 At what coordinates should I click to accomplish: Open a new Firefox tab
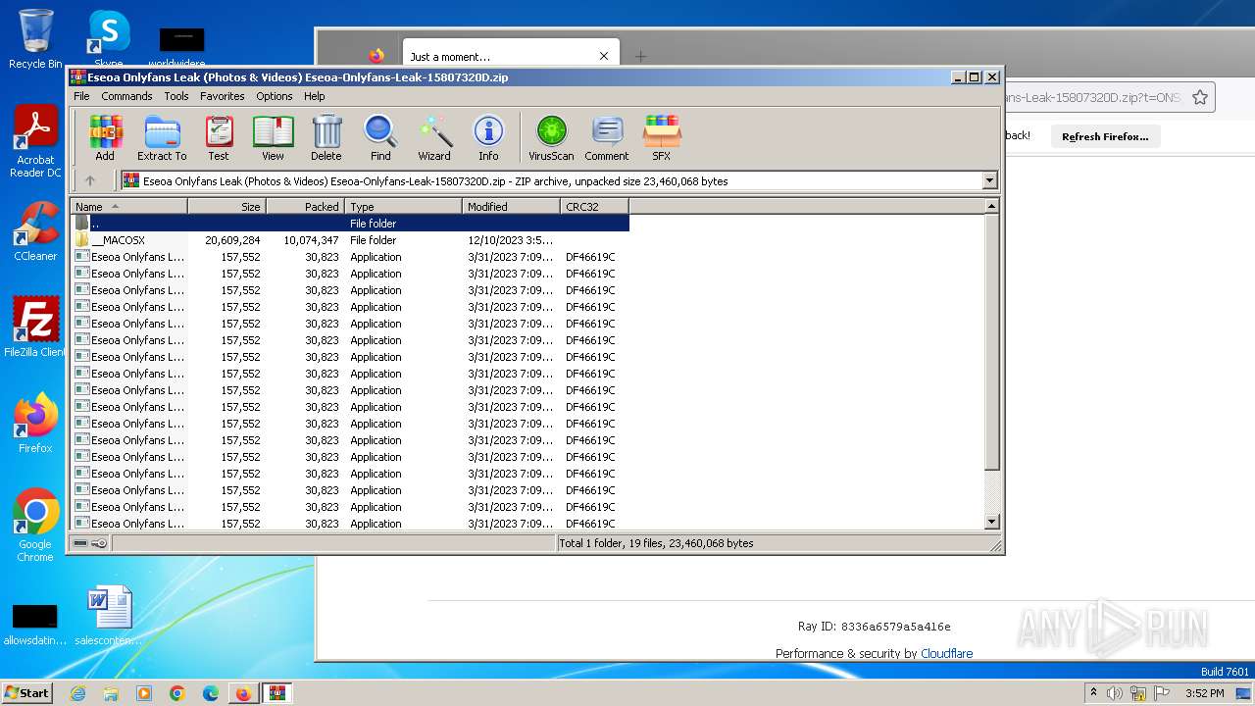click(x=640, y=56)
